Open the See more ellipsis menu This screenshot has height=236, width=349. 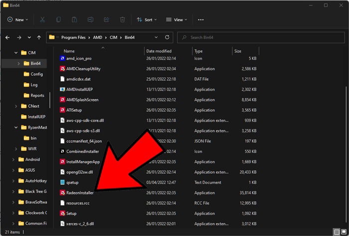(x=201, y=19)
